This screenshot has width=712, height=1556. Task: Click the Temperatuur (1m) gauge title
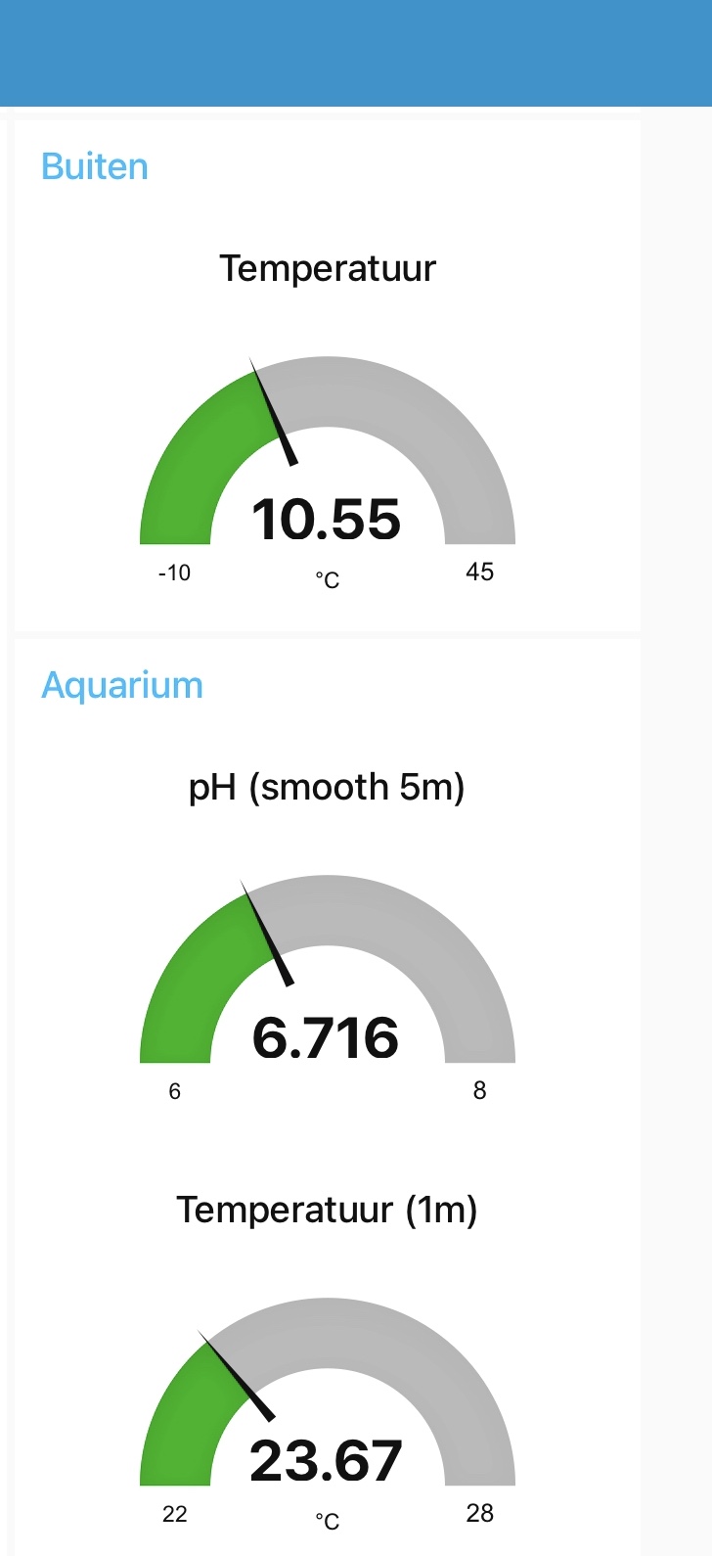[x=327, y=1211]
